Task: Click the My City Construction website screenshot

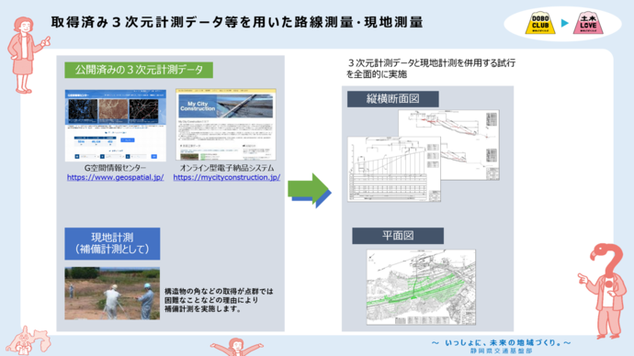Action: click(x=226, y=124)
